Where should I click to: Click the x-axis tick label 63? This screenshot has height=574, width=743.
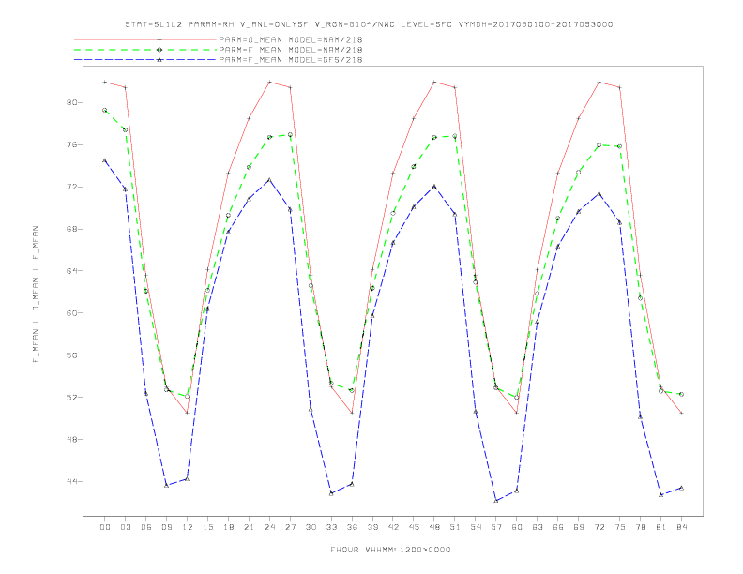(538, 527)
